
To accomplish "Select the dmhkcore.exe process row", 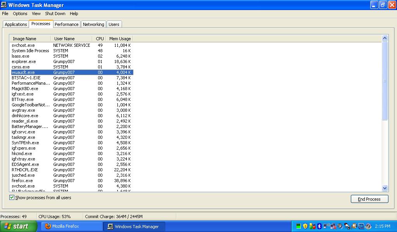I will tap(71, 116).
